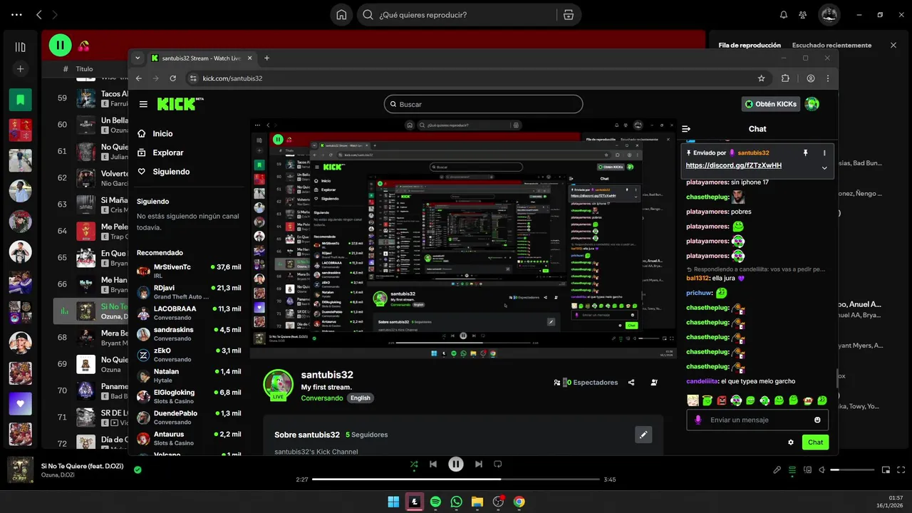Bookmark page with Chrome star icon

pyautogui.click(x=762, y=78)
